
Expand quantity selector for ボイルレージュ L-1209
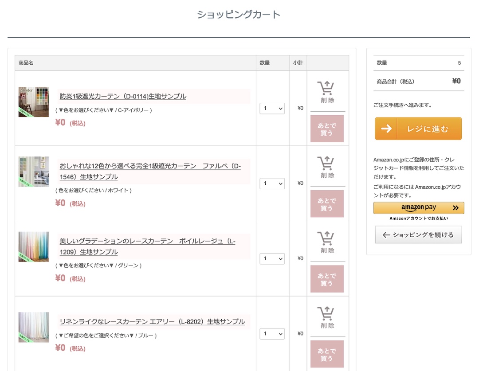coord(272,258)
